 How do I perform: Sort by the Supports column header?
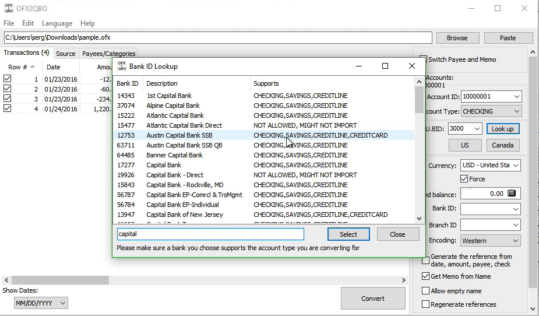(332, 83)
